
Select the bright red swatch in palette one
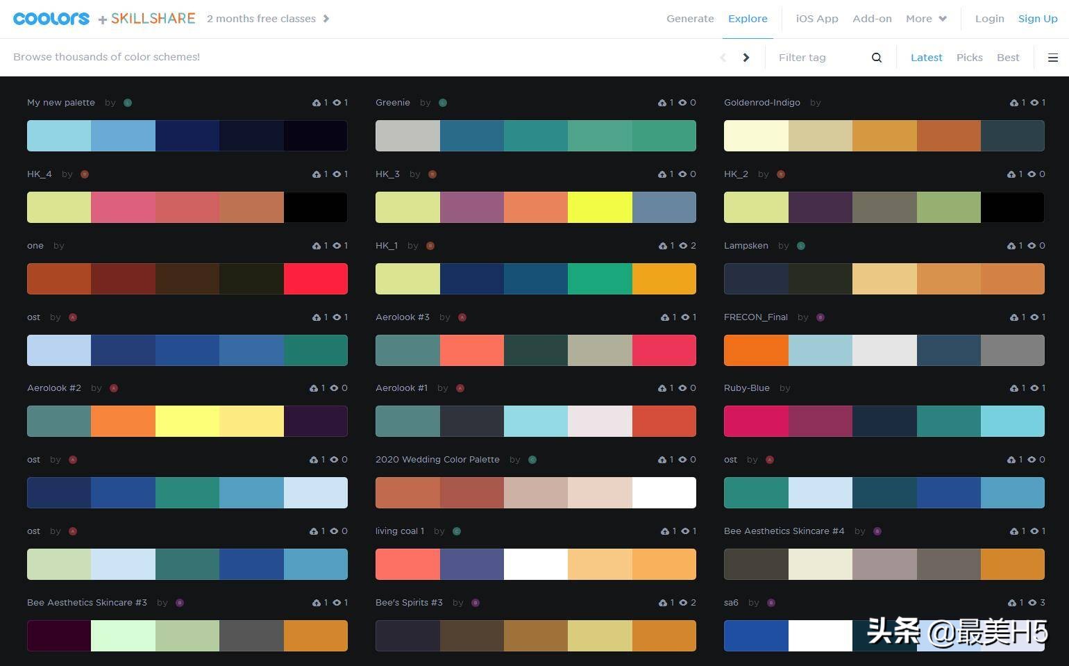[316, 278]
